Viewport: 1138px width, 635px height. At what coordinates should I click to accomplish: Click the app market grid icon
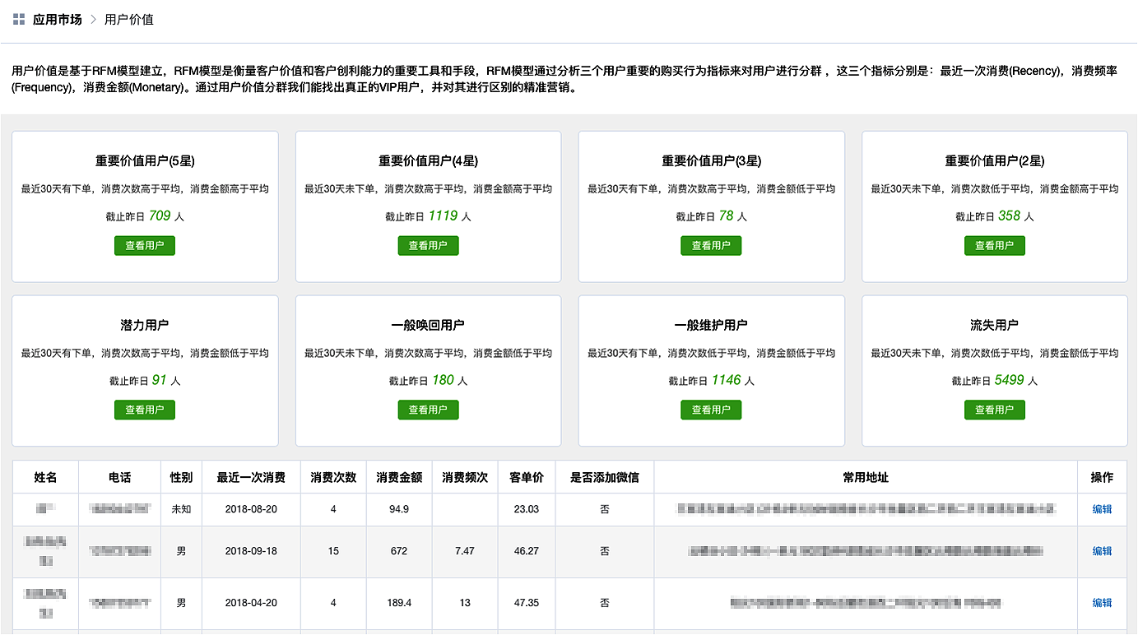tap(19, 20)
